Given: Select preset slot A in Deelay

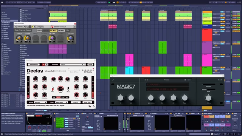Looking at the screenshot, I should coord(43,65).
